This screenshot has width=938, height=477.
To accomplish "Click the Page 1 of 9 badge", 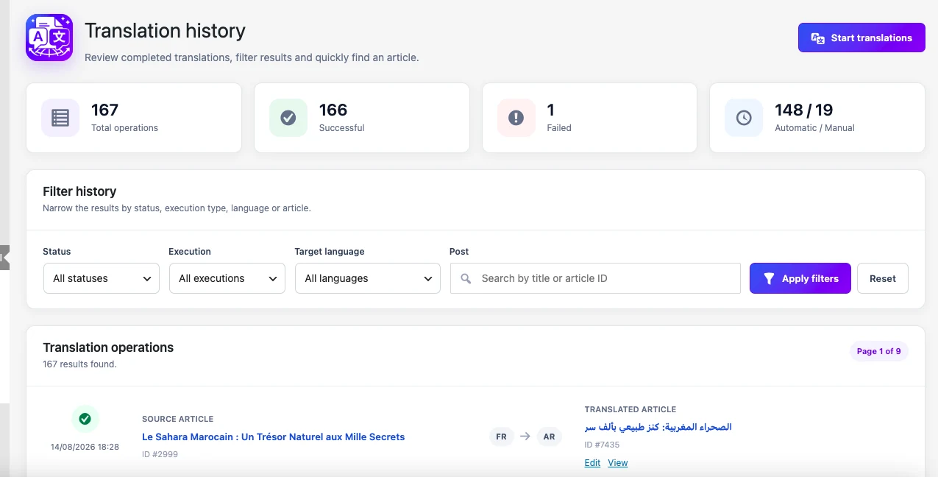I will 879,351.
